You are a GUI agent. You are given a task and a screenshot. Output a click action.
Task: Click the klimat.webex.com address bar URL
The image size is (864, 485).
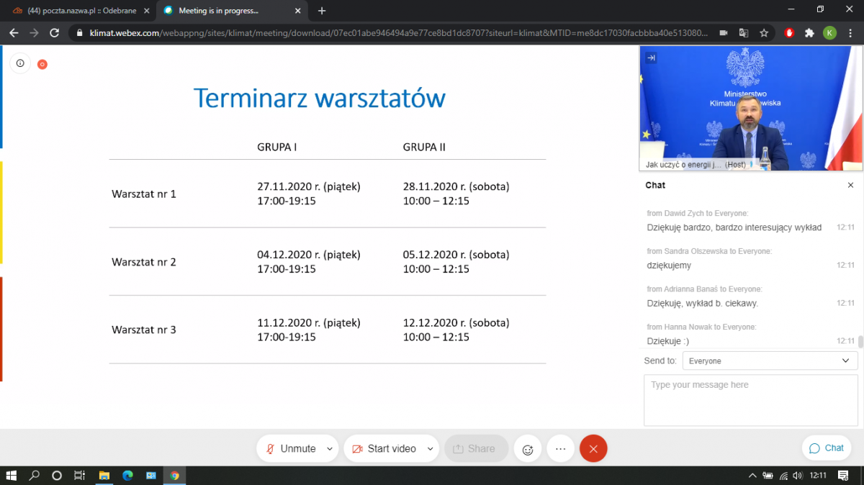pos(398,33)
